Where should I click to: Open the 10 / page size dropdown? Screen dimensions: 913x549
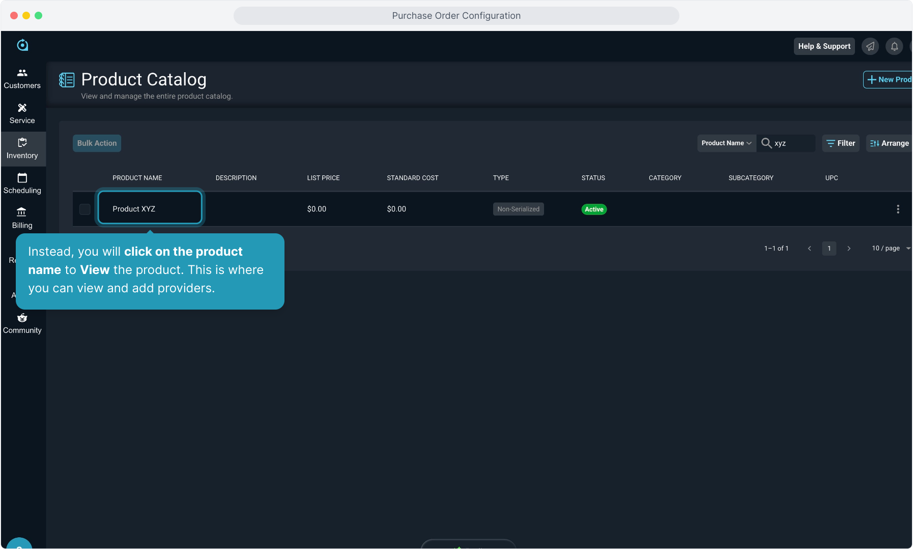(891, 248)
